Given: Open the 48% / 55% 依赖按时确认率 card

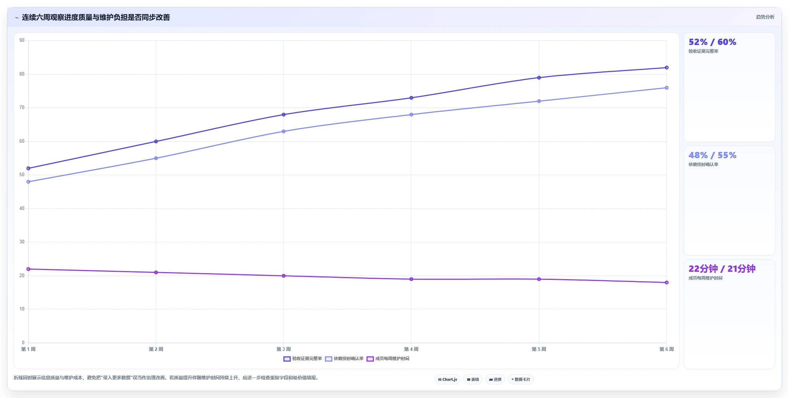Looking at the screenshot, I should tap(729, 200).
